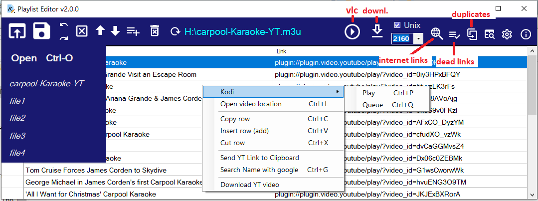Delete row with the trash icon

pos(155,31)
